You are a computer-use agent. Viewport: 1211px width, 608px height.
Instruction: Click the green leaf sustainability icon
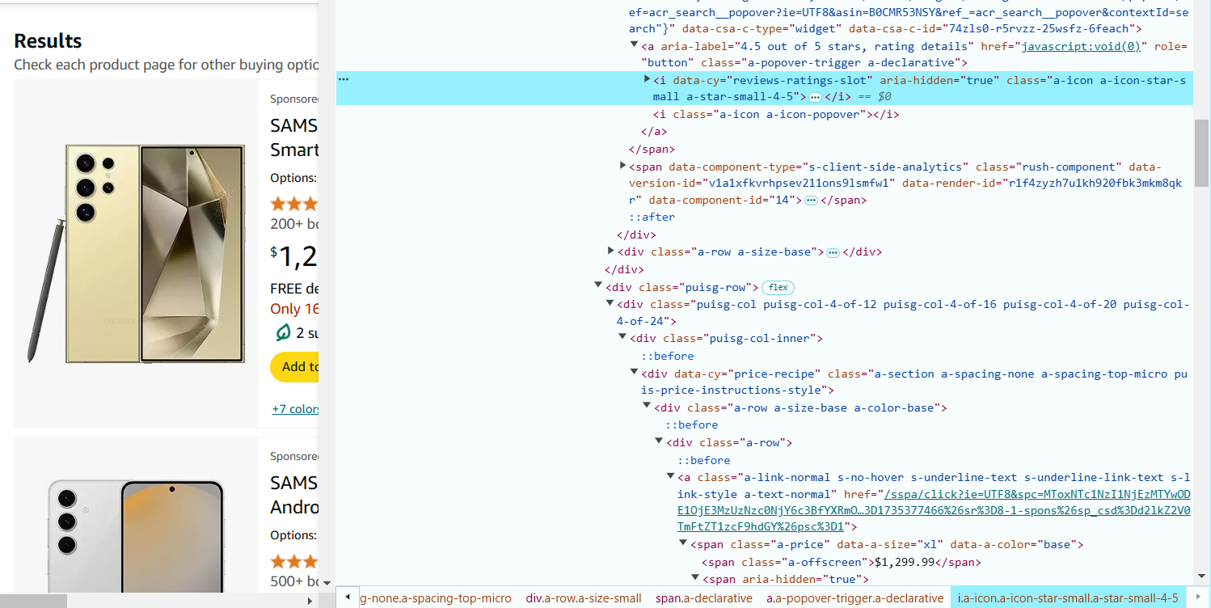[x=283, y=332]
